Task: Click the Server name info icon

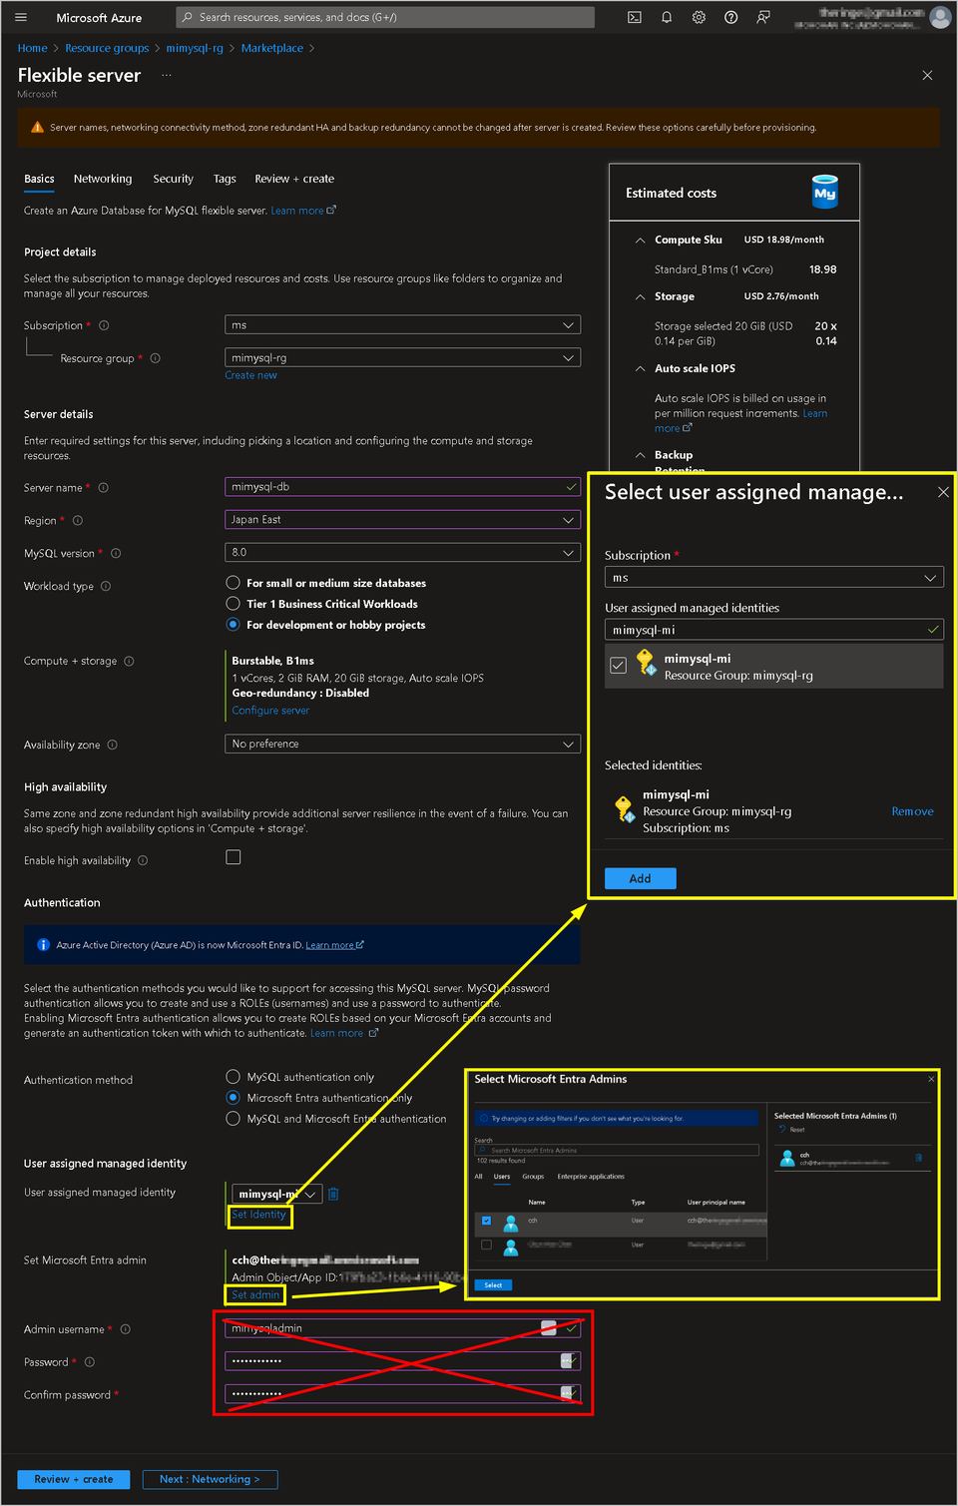Action: click(x=104, y=488)
